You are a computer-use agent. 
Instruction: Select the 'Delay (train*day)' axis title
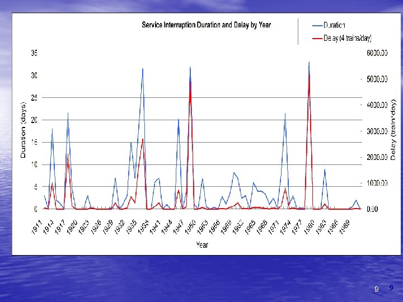[393, 130]
